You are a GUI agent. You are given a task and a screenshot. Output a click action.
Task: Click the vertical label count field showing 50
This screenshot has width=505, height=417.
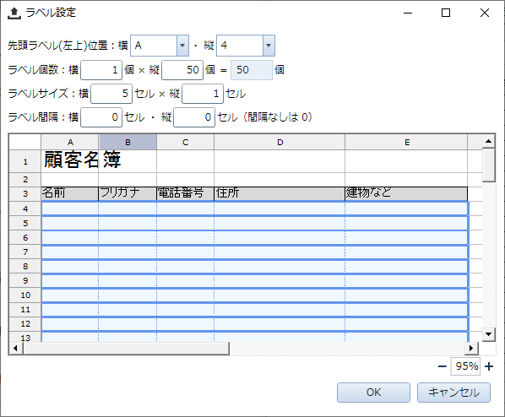[182, 70]
